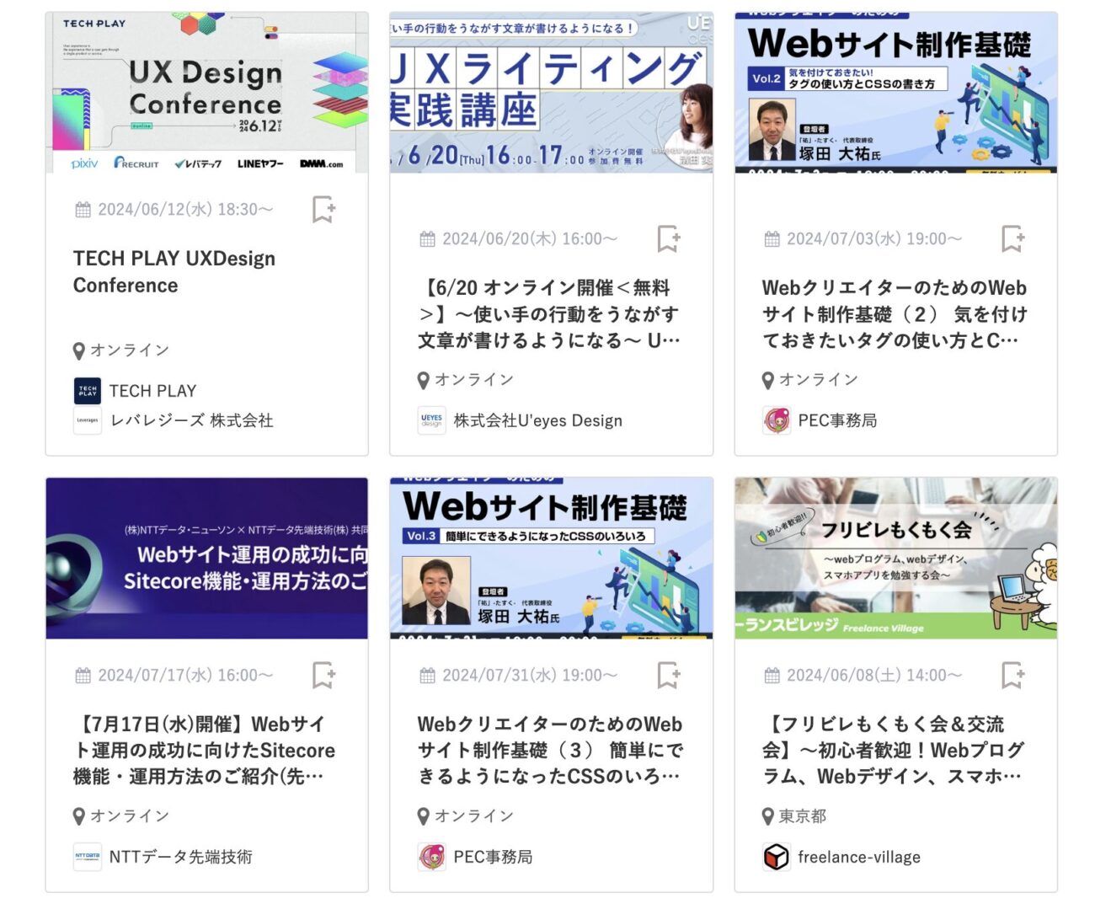Click the TECH PLAY organizer logo icon

click(88, 391)
